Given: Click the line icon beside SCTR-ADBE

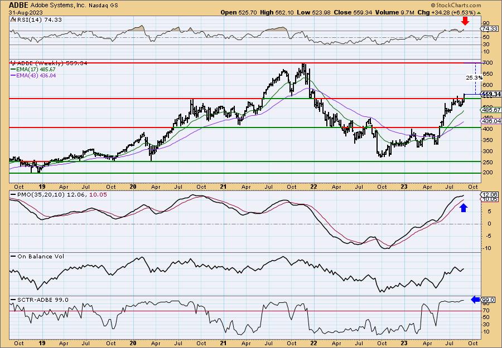Looking at the screenshot, I should click(x=13, y=300).
